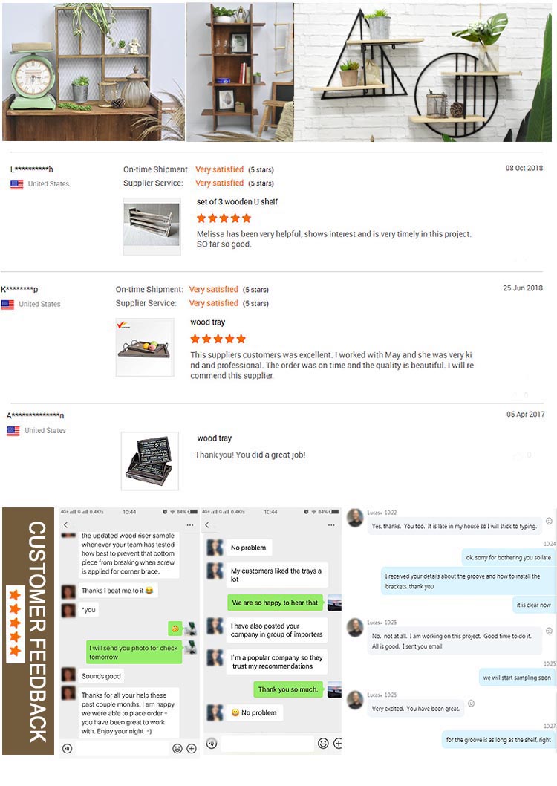Click the tall wooden bookshelf photo
This screenshot has width=557, height=786.
click(240, 71)
